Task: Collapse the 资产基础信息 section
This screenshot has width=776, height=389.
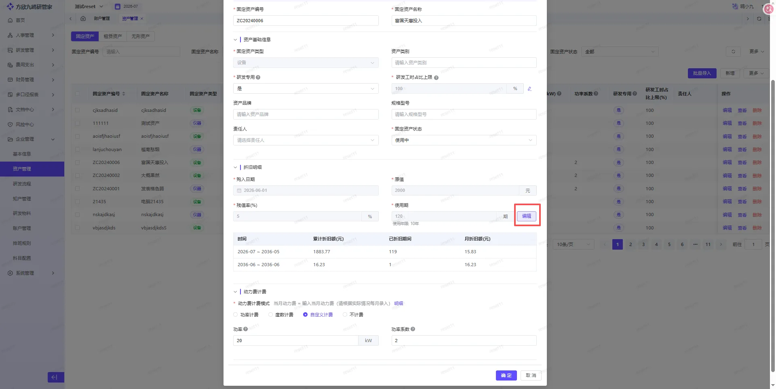Action: (x=235, y=40)
